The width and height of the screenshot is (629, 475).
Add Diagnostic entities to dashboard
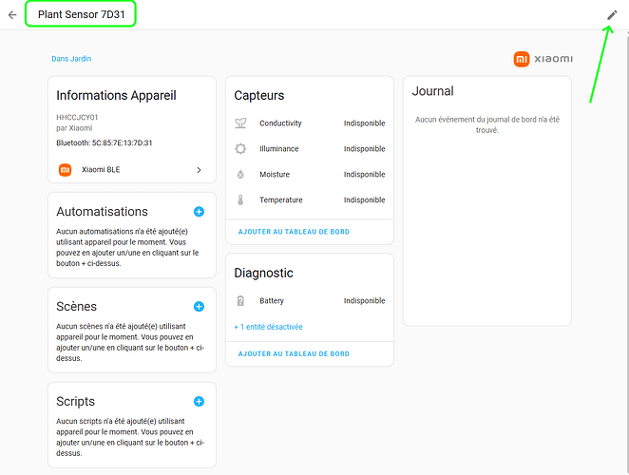click(x=294, y=353)
